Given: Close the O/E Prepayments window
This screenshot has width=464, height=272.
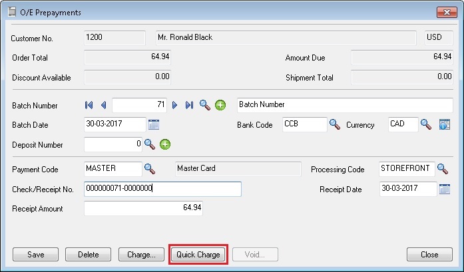Looking at the screenshot, I should pyautogui.click(x=447, y=13).
